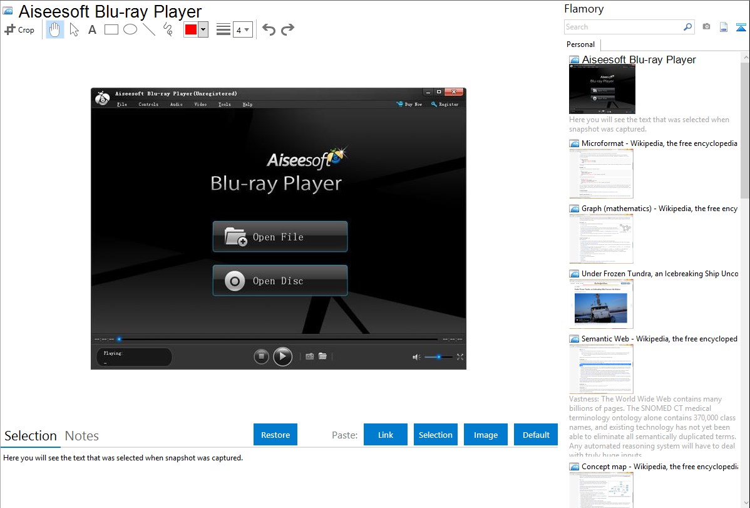
Task: Switch to the Selection tab
Action: 31,436
